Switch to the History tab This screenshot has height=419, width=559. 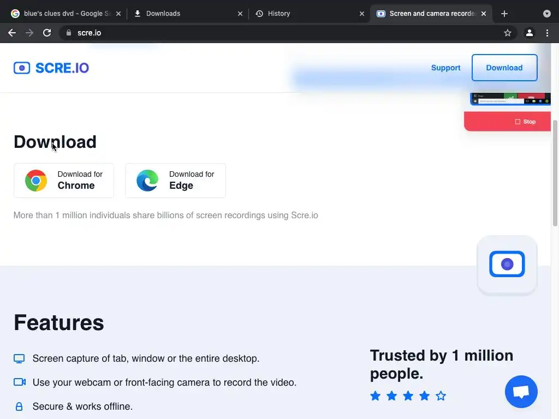pyautogui.click(x=310, y=14)
